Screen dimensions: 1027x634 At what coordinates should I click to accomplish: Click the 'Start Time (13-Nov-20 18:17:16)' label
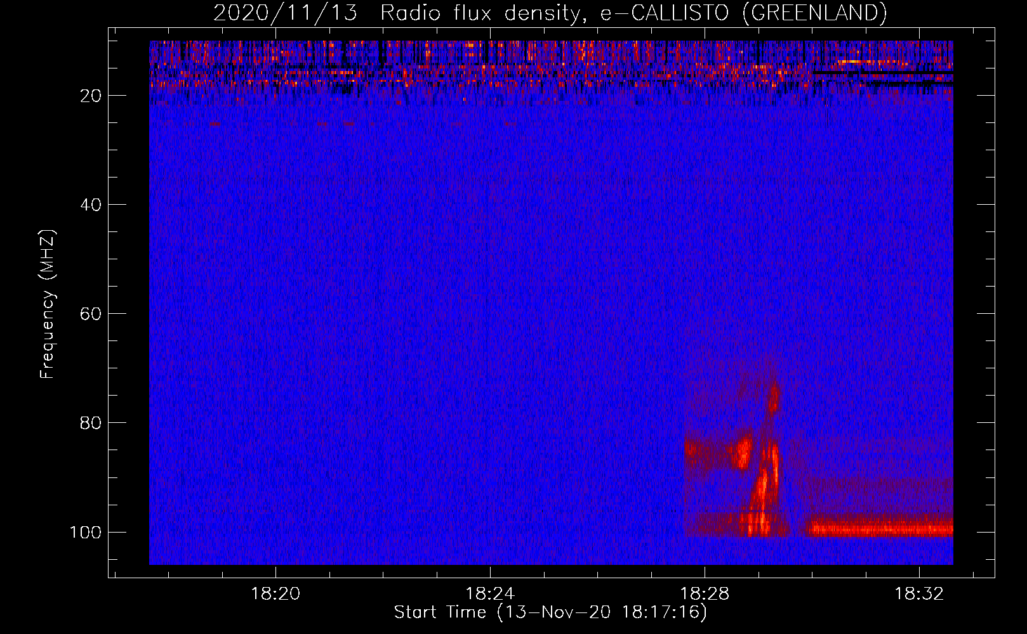[x=550, y=612]
